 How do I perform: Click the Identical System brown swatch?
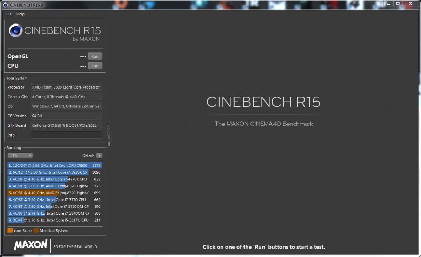coord(36,231)
